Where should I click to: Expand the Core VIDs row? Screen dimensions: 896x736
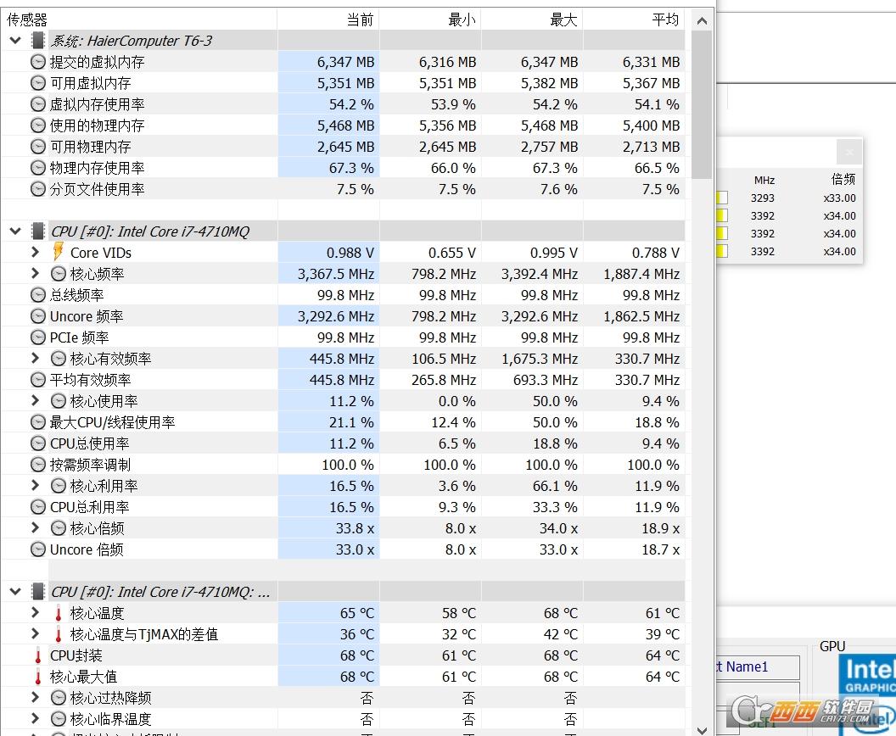pyautogui.click(x=36, y=252)
